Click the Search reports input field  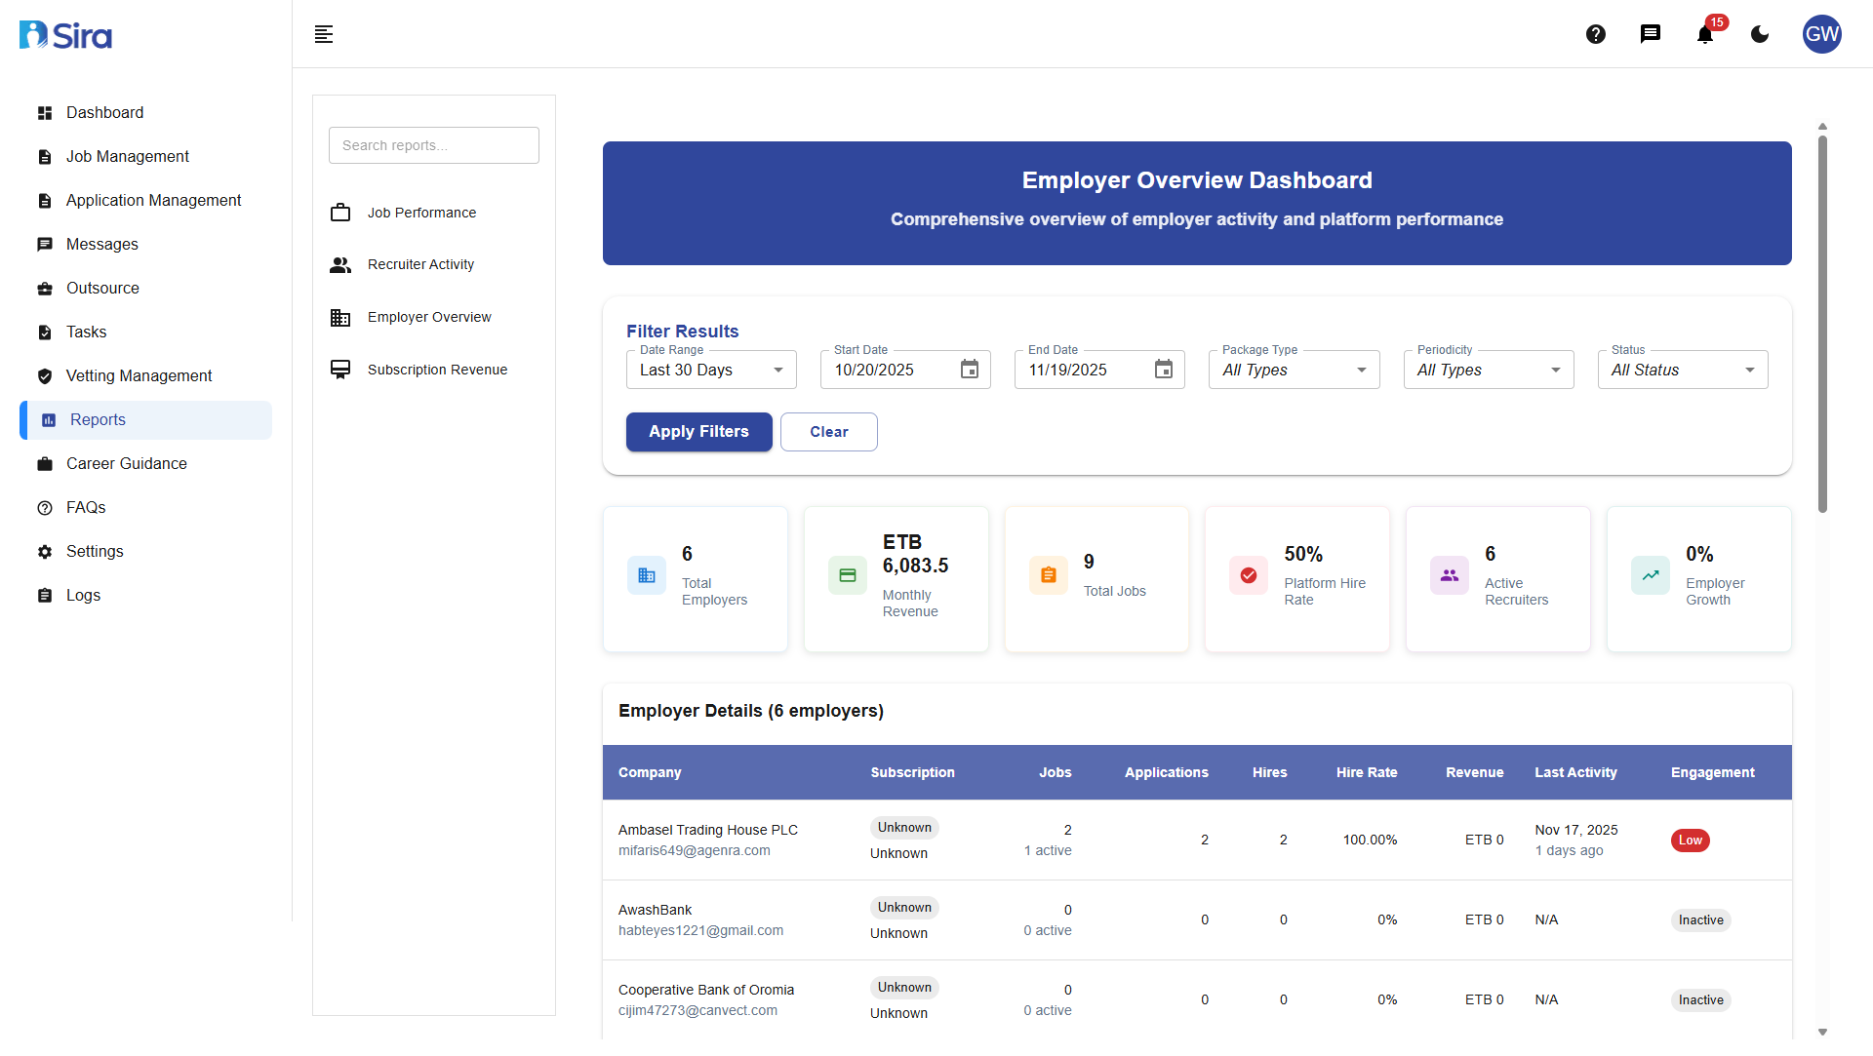[433, 144]
